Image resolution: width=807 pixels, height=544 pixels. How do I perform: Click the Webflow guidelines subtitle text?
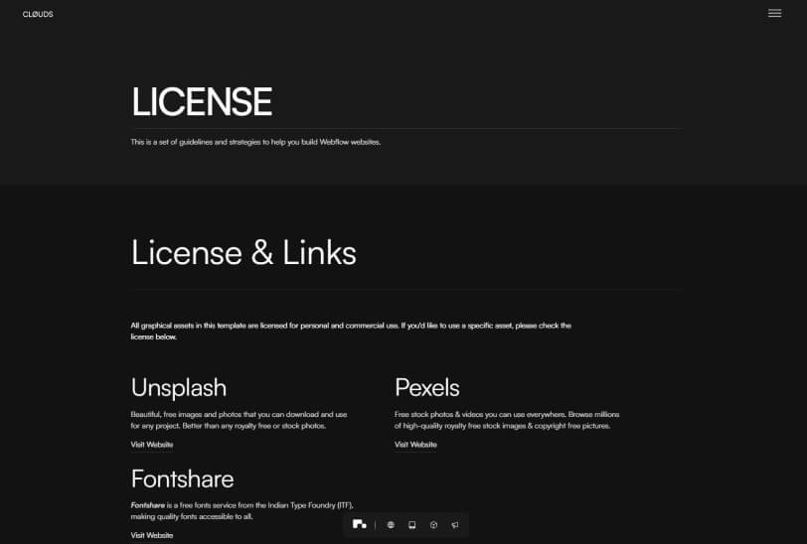255,142
